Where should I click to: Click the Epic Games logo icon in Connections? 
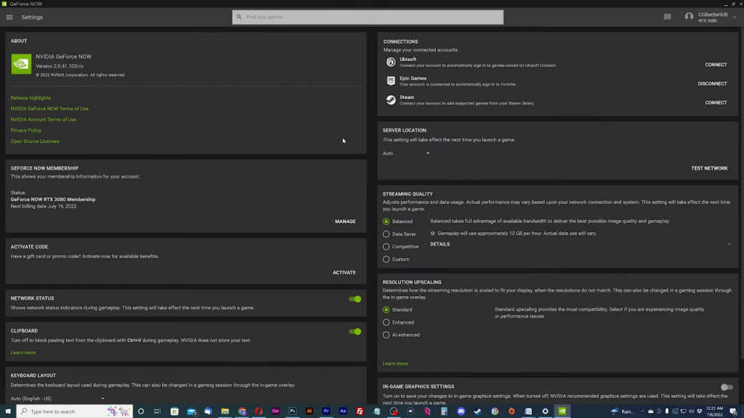coord(390,81)
